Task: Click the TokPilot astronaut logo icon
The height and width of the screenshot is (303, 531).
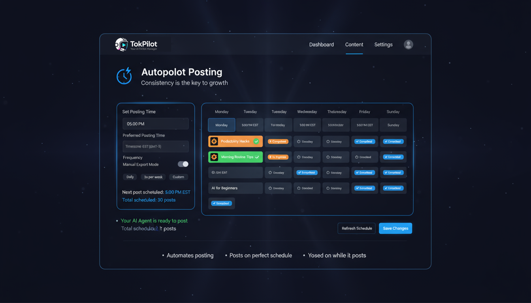Action: (x=121, y=45)
